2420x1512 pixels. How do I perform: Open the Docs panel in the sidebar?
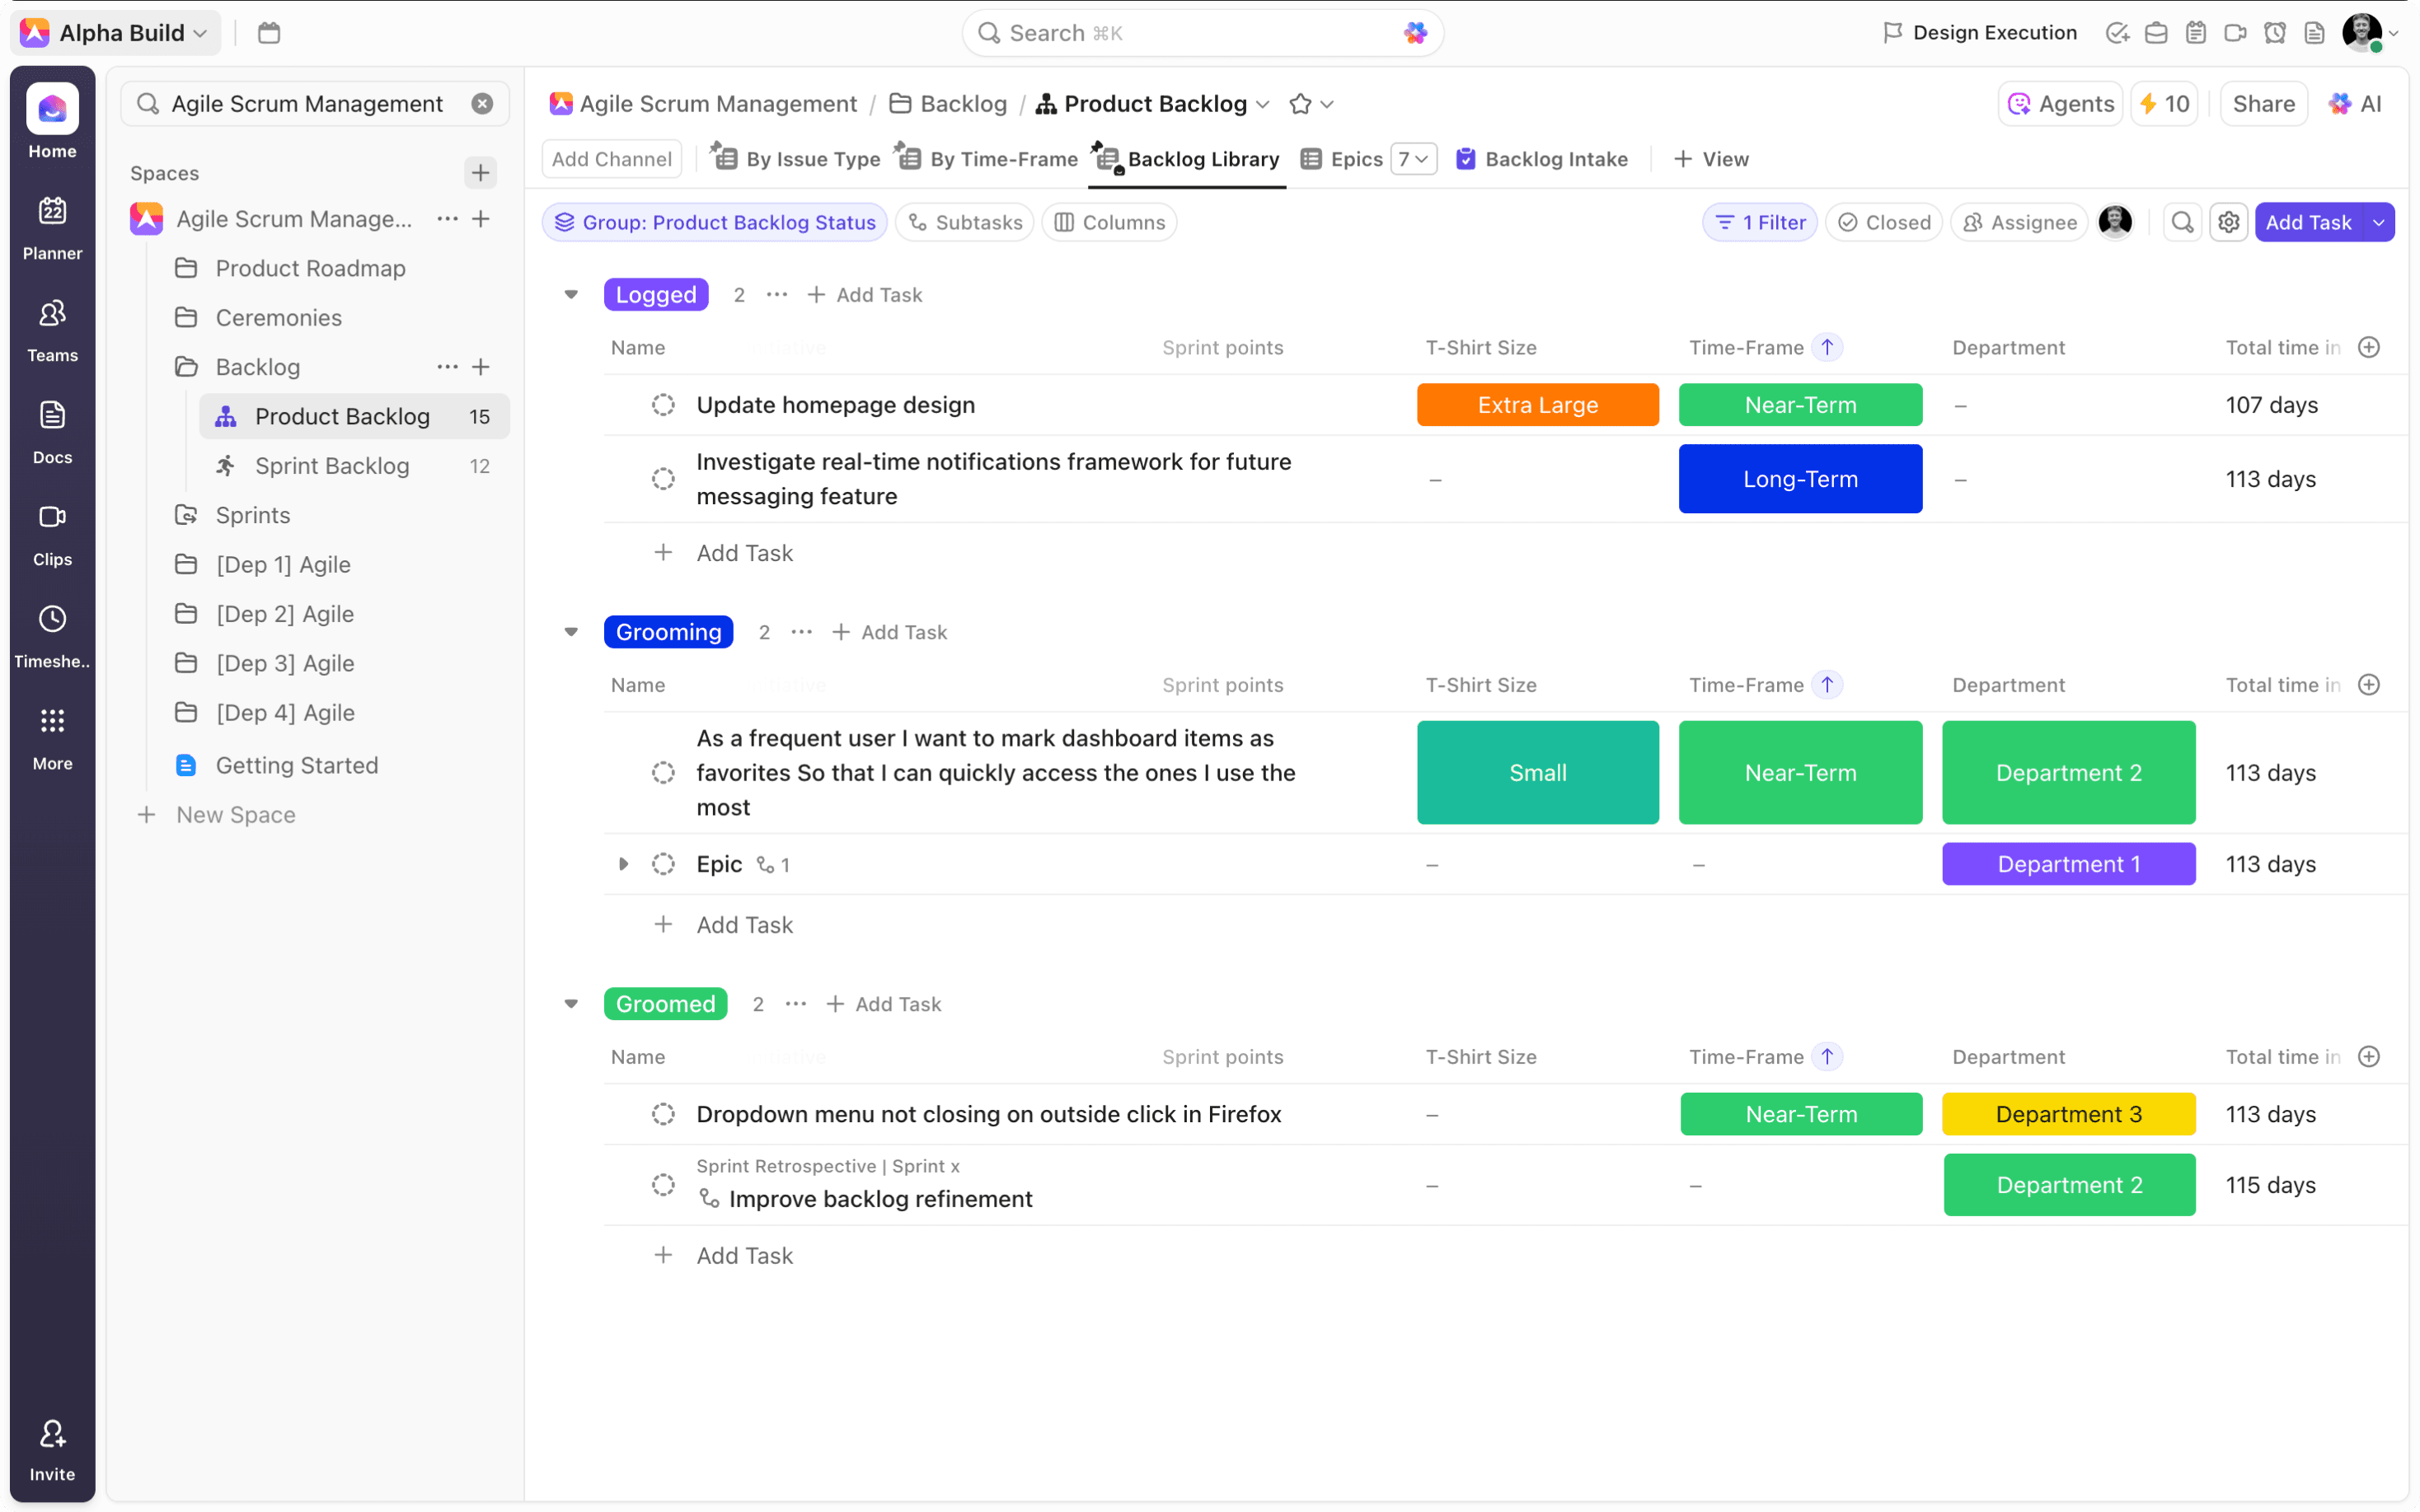tap(51, 430)
